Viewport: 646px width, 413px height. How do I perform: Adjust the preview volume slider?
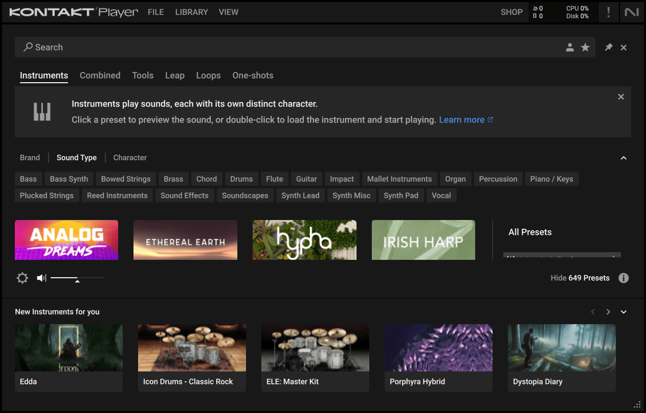[77, 278]
